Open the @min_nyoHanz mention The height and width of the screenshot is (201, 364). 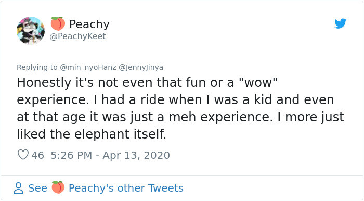pos(88,67)
